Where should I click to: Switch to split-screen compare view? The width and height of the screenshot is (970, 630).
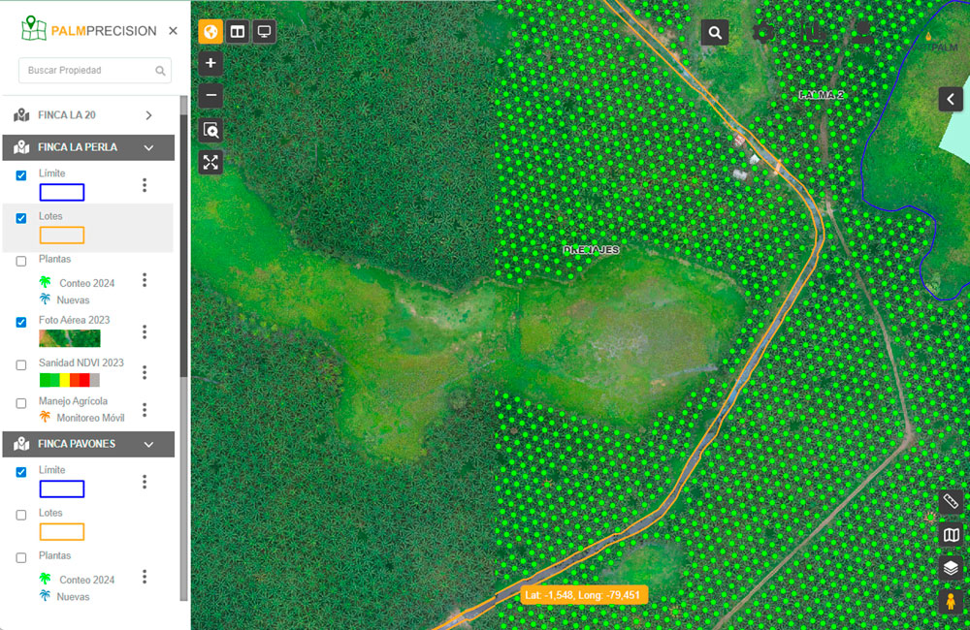coord(237,32)
